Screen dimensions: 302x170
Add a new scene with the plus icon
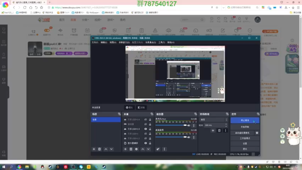click(x=94, y=149)
